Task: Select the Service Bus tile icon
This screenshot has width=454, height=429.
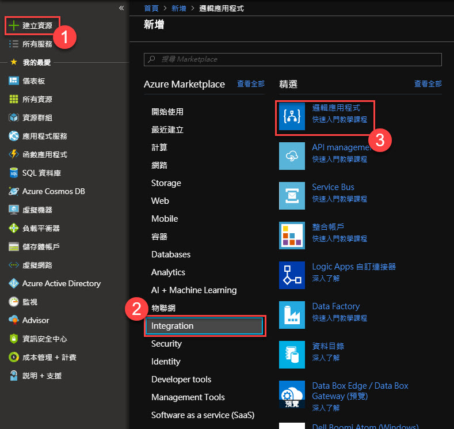Action: click(292, 196)
